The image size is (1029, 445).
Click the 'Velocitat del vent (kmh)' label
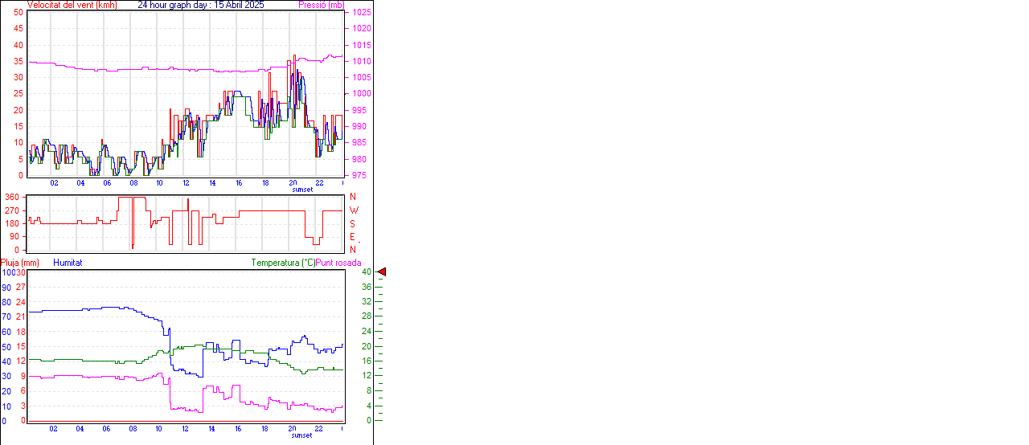pos(72,5)
